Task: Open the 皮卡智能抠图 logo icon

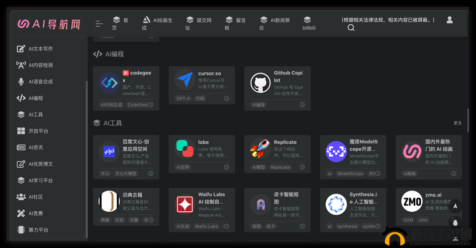Action: tap(260, 204)
